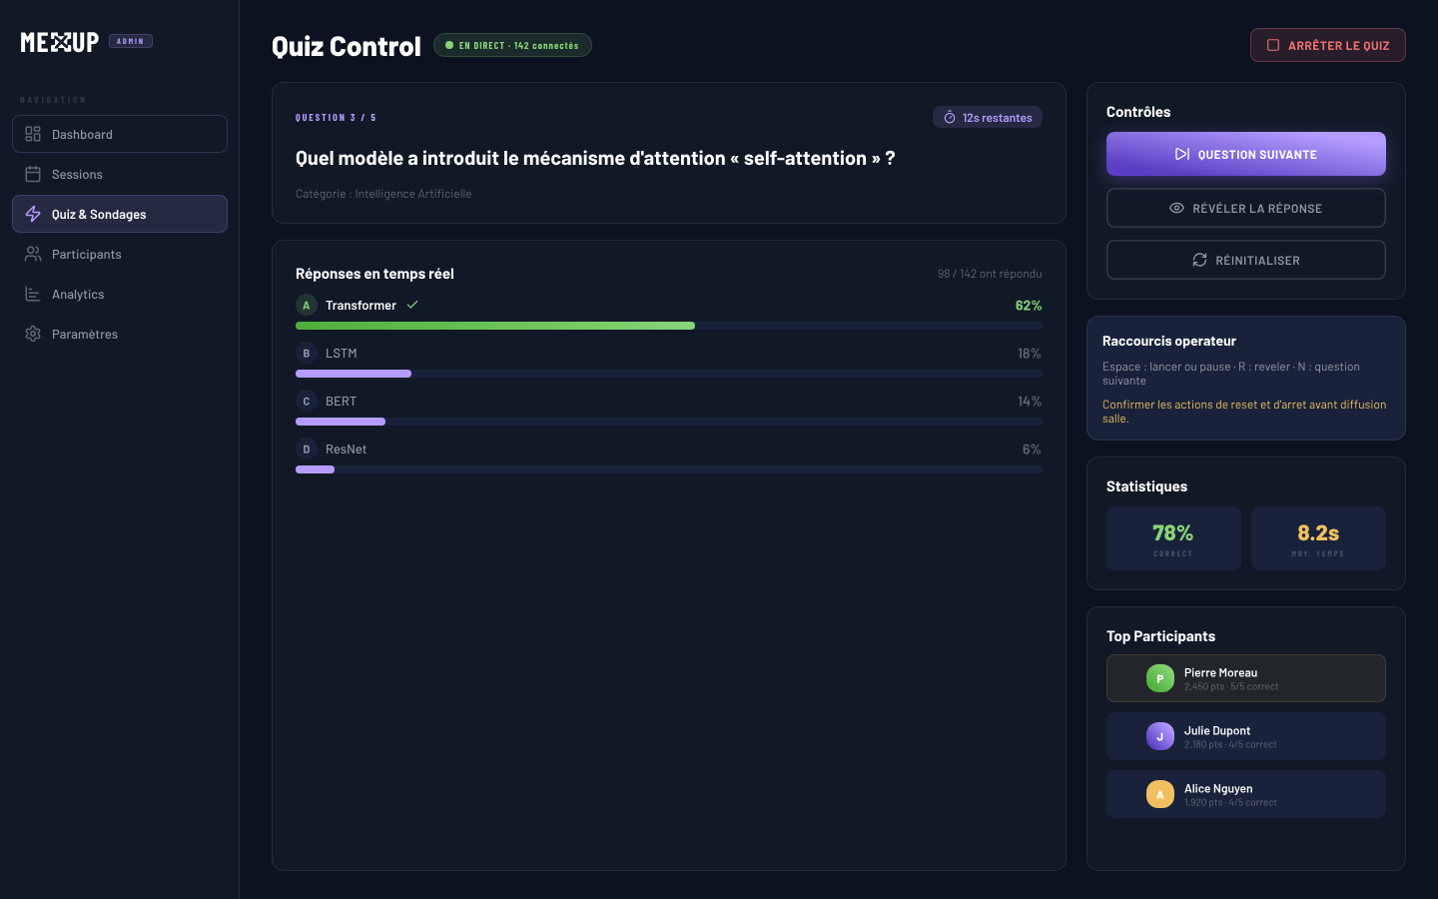Open Paramètres from the sidebar

(x=120, y=334)
